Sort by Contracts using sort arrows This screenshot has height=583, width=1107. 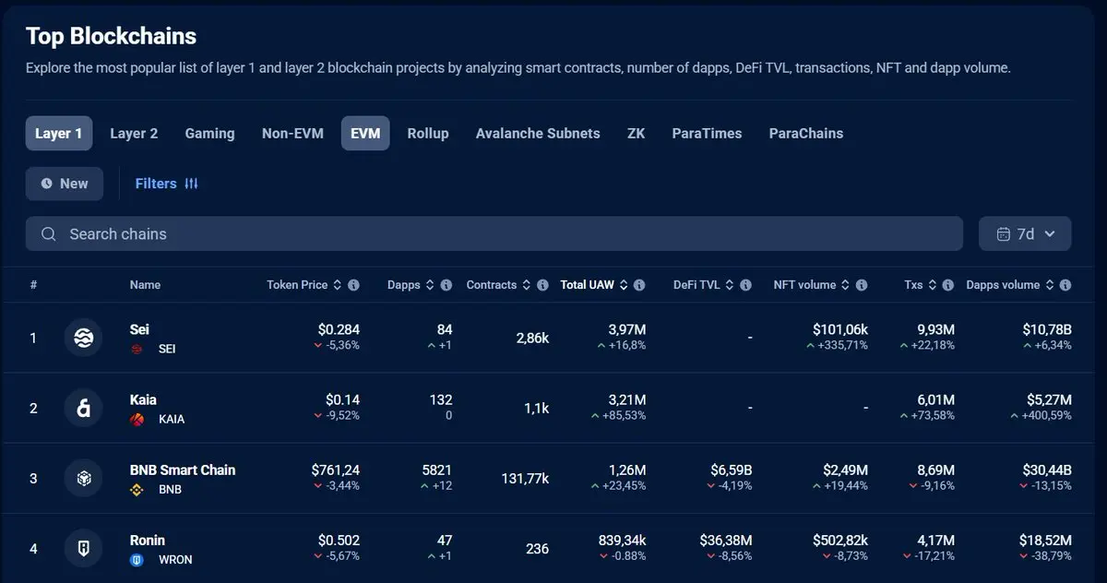click(x=527, y=285)
